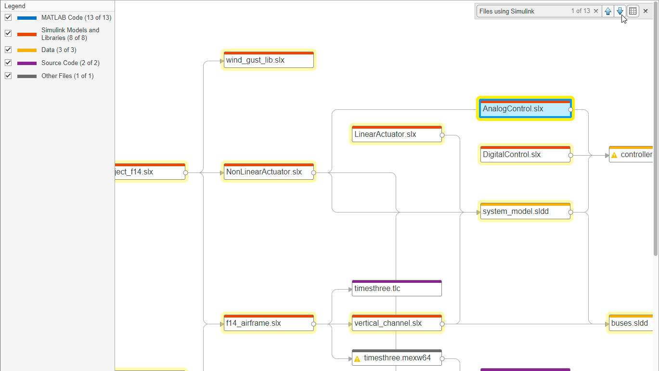
Task: Click the '1 of 13' result counter
Action: [581, 11]
